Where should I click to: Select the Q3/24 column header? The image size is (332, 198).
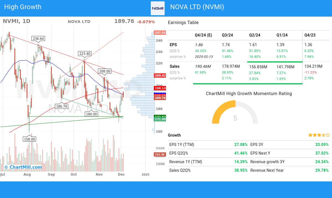(227, 35)
